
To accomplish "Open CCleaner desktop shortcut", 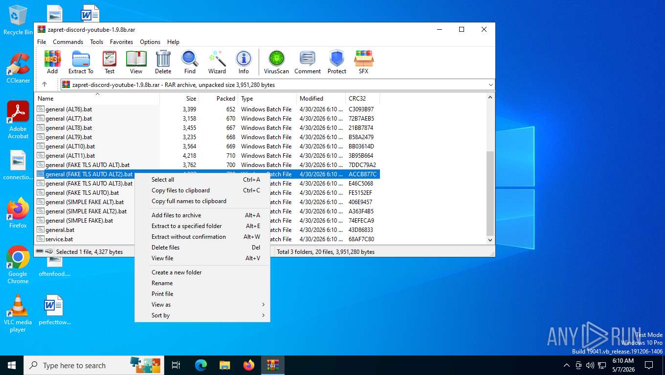I will click(x=18, y=68).
